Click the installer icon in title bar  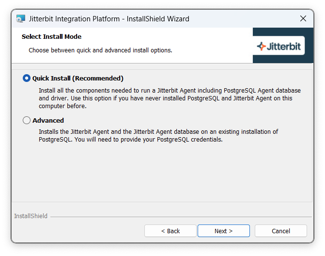(x=20, y=18)
